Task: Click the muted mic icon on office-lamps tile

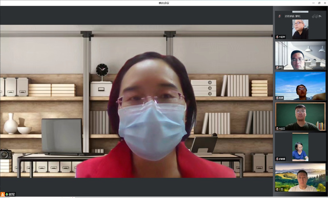Action: tap(277, 67)
